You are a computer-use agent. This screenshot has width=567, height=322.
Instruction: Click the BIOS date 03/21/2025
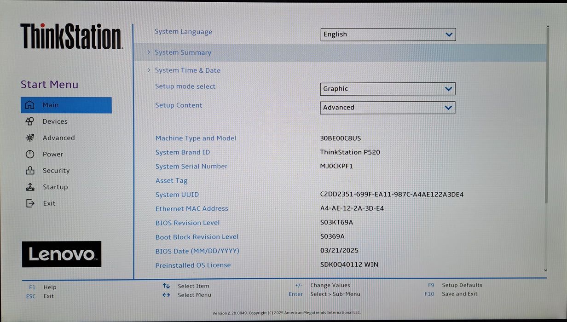339,251
